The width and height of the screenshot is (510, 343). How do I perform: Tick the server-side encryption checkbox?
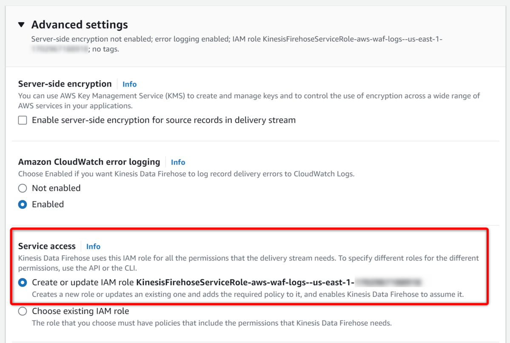23,120
